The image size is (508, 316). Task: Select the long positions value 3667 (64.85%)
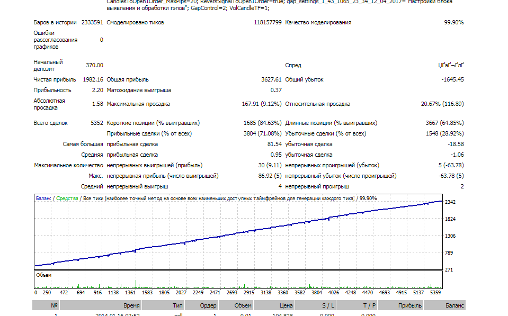click(x=444, y=123)
